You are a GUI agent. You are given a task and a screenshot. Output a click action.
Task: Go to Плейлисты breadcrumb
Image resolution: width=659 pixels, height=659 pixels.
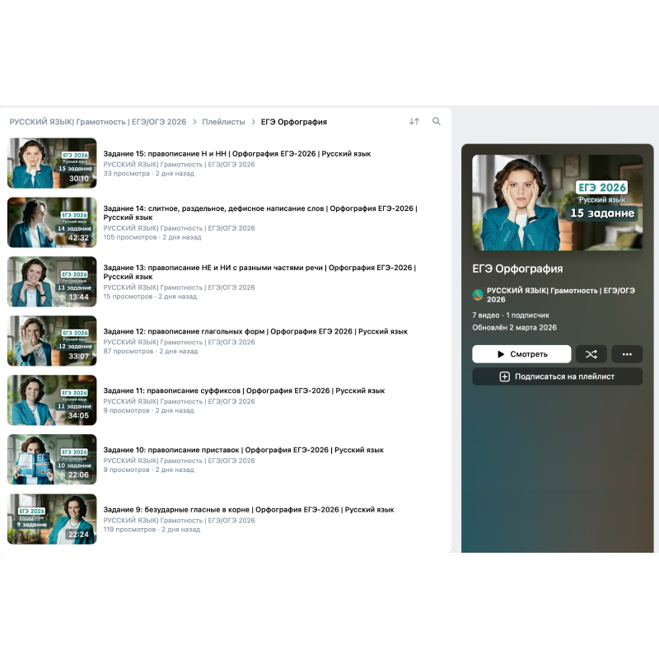223,122
